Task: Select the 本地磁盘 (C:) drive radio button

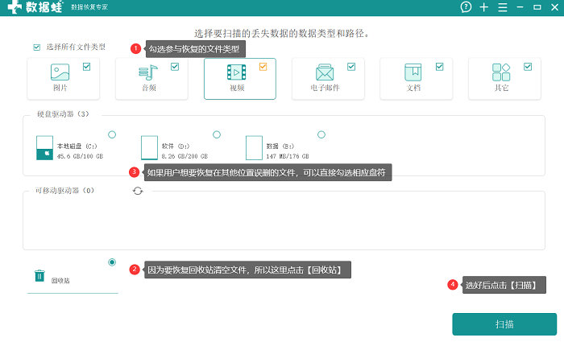Action: (x=111, y=134)
